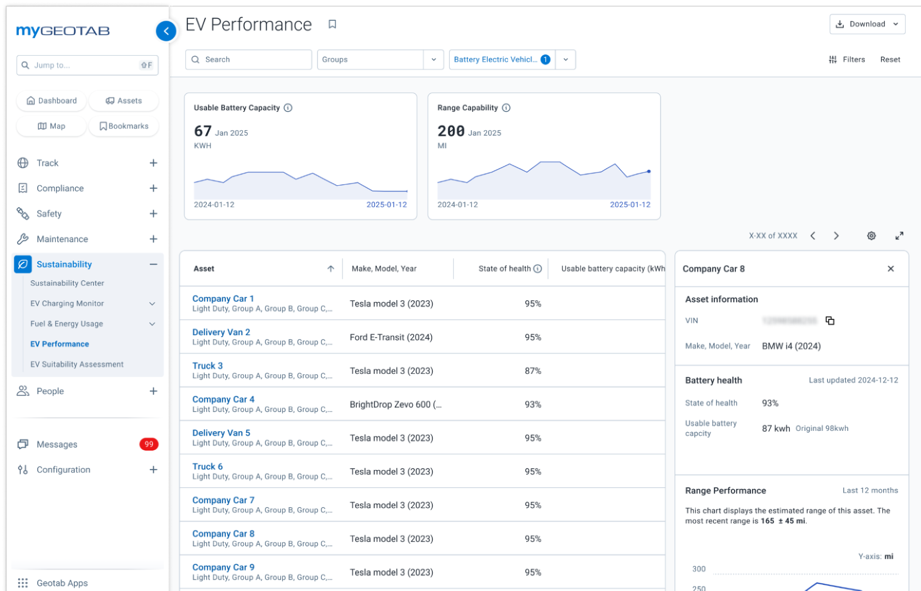Click the Search input field
This screenshot has width=921, height=591.
248,59
